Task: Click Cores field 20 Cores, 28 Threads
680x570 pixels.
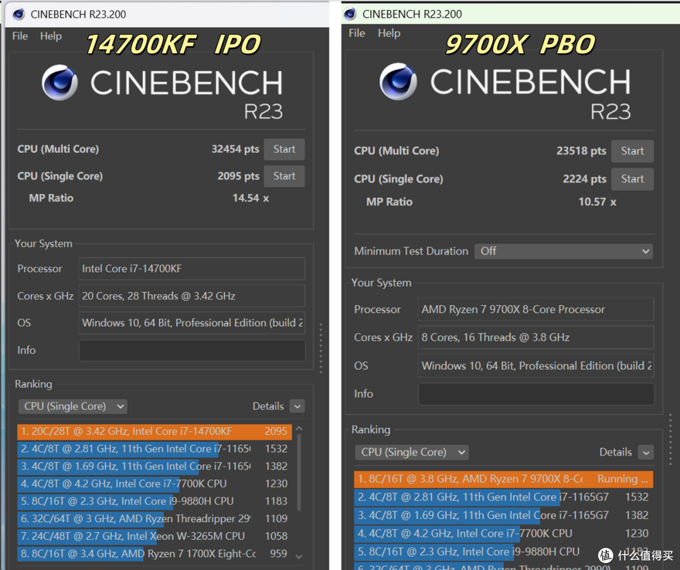Action: (x=191, y=296)
